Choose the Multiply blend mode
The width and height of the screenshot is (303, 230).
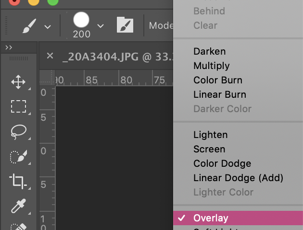(211, 66)
